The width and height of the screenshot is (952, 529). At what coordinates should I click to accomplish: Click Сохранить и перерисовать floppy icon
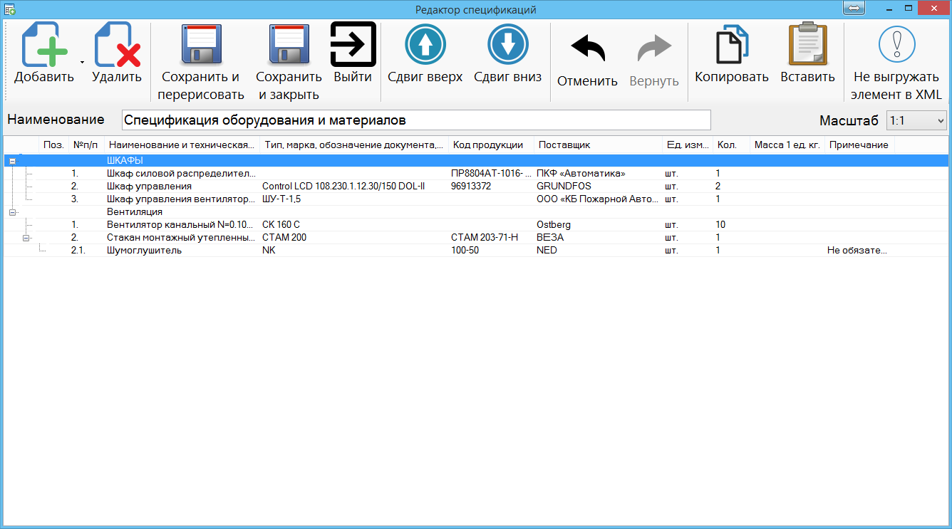tap(200, 46)
